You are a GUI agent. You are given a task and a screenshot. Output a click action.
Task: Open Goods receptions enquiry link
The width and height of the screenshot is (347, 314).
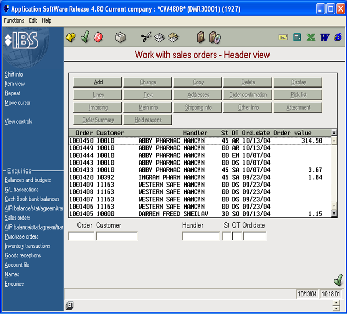point(23,255)
